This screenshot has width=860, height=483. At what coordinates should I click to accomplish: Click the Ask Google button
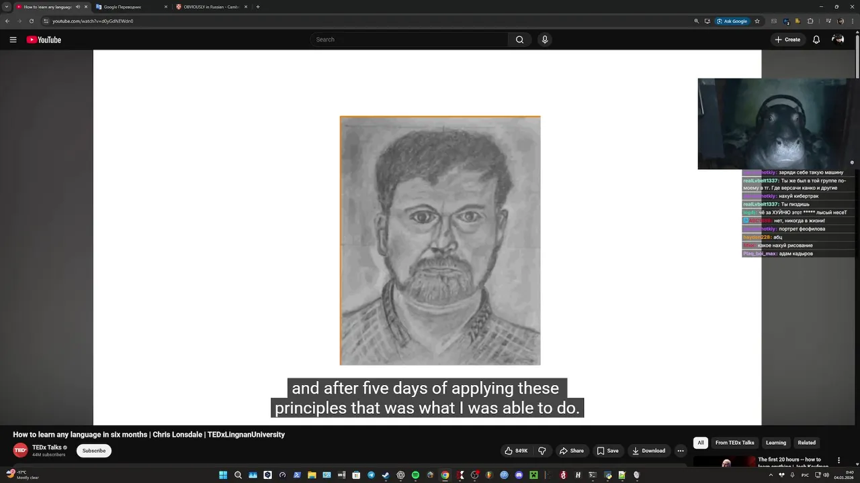[732, 21]
